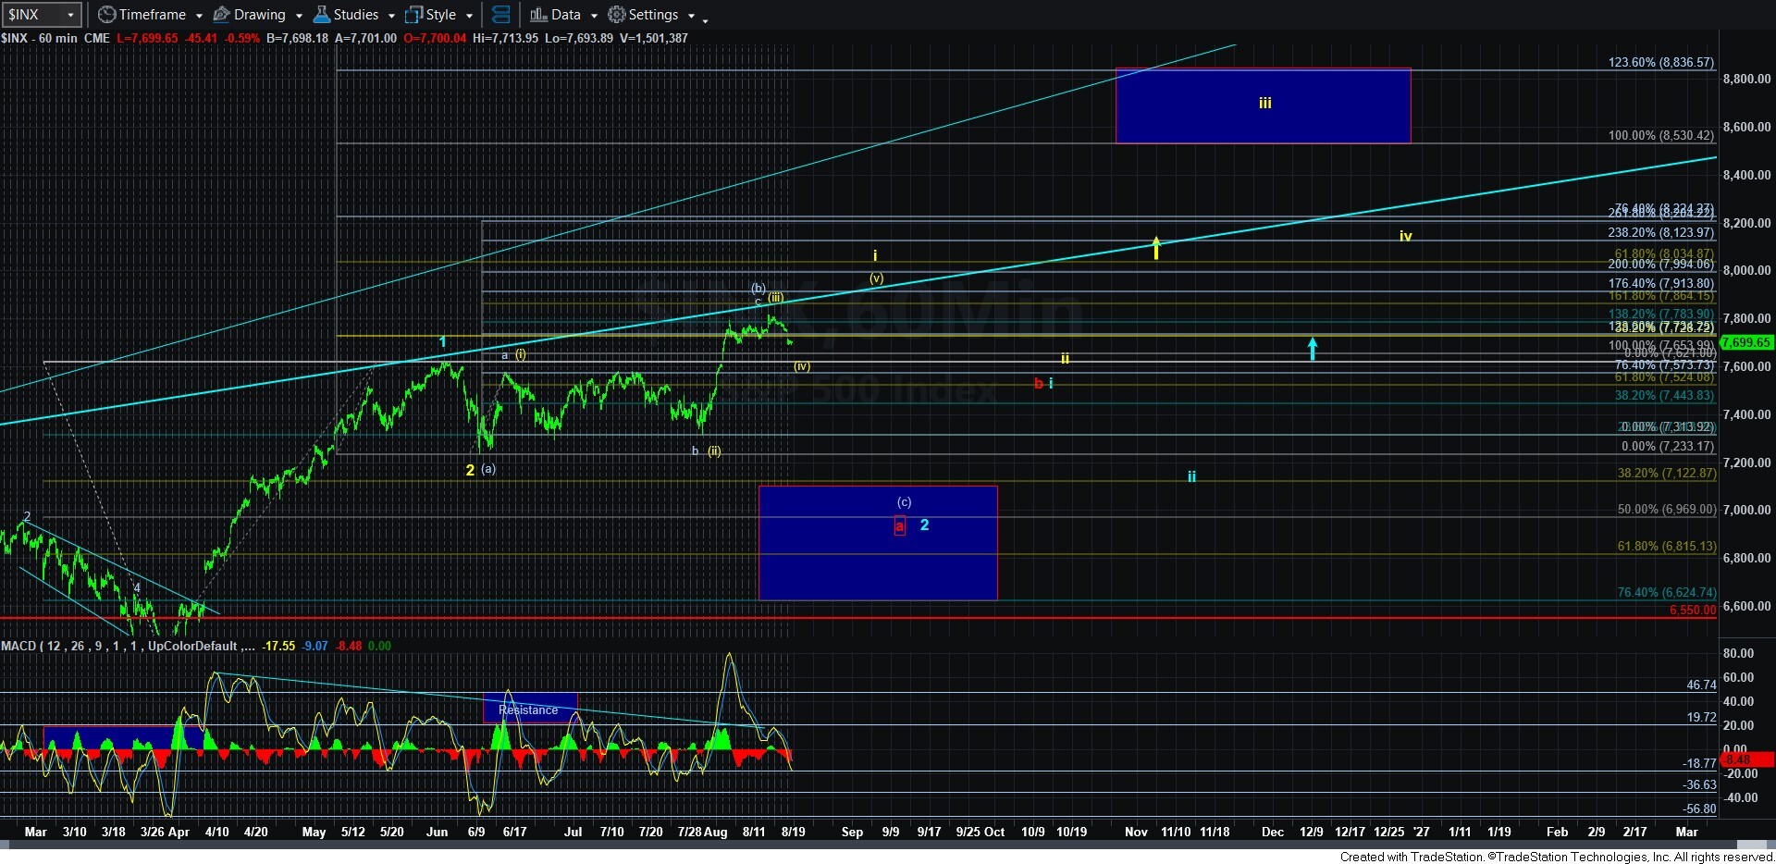
Task: Click the 'Nov' label on the date axis
Action: (1136, 832)
